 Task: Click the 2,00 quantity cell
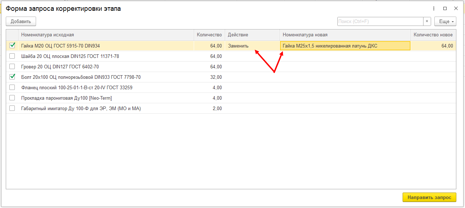pos(209,108)
